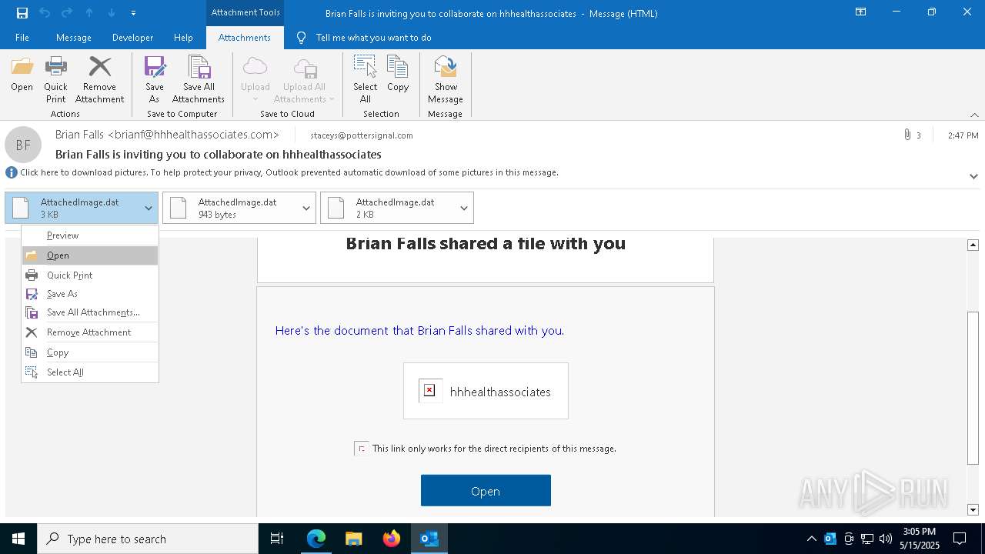Click Select All in the ribbon

click(365, 80)
